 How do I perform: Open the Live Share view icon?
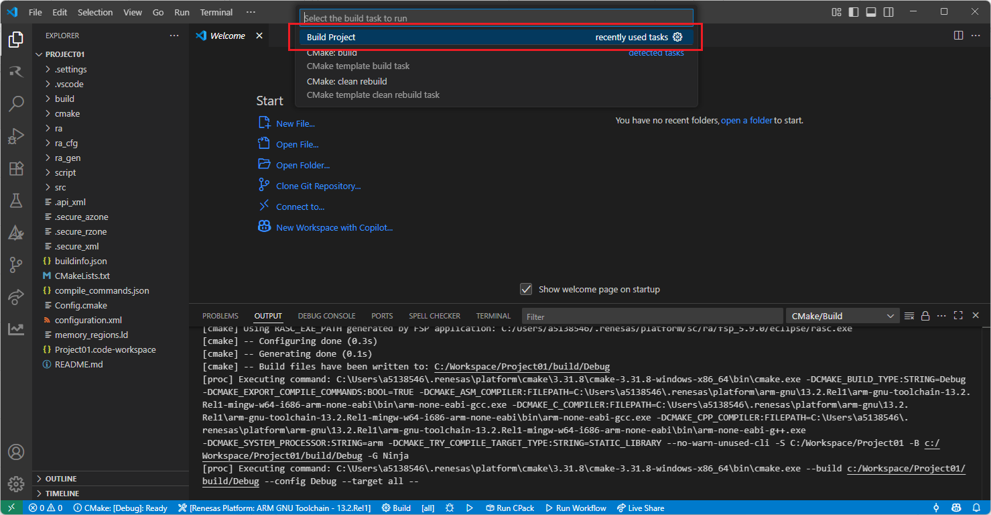point(16,296)
